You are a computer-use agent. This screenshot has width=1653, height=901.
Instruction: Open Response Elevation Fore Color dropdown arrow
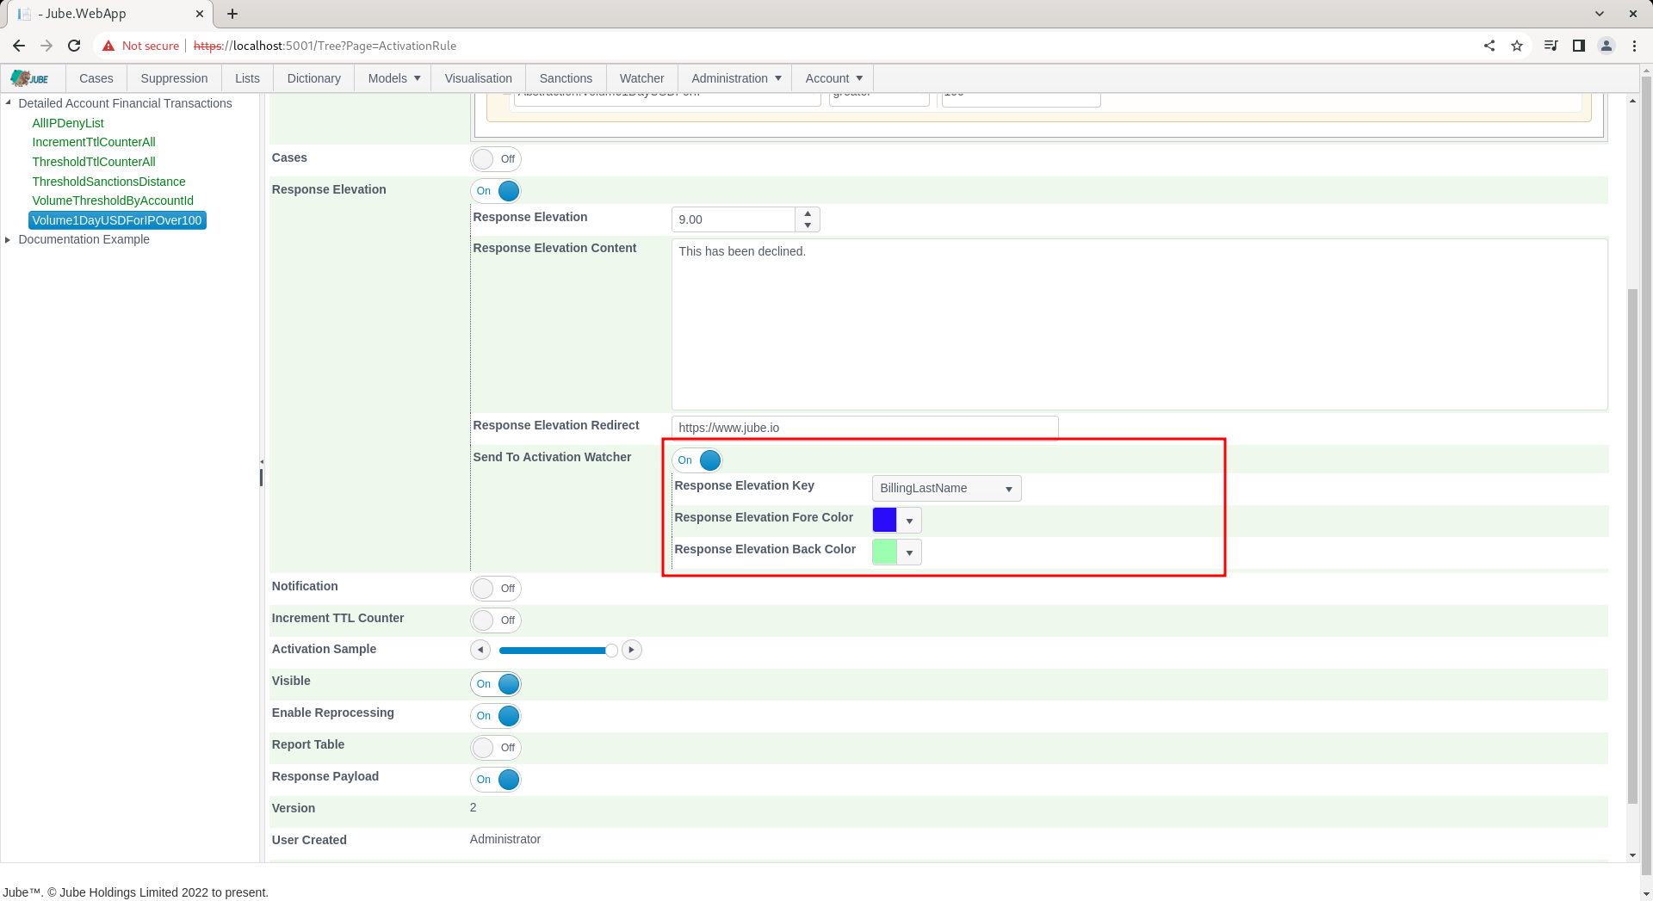click(x=909, y=521)
